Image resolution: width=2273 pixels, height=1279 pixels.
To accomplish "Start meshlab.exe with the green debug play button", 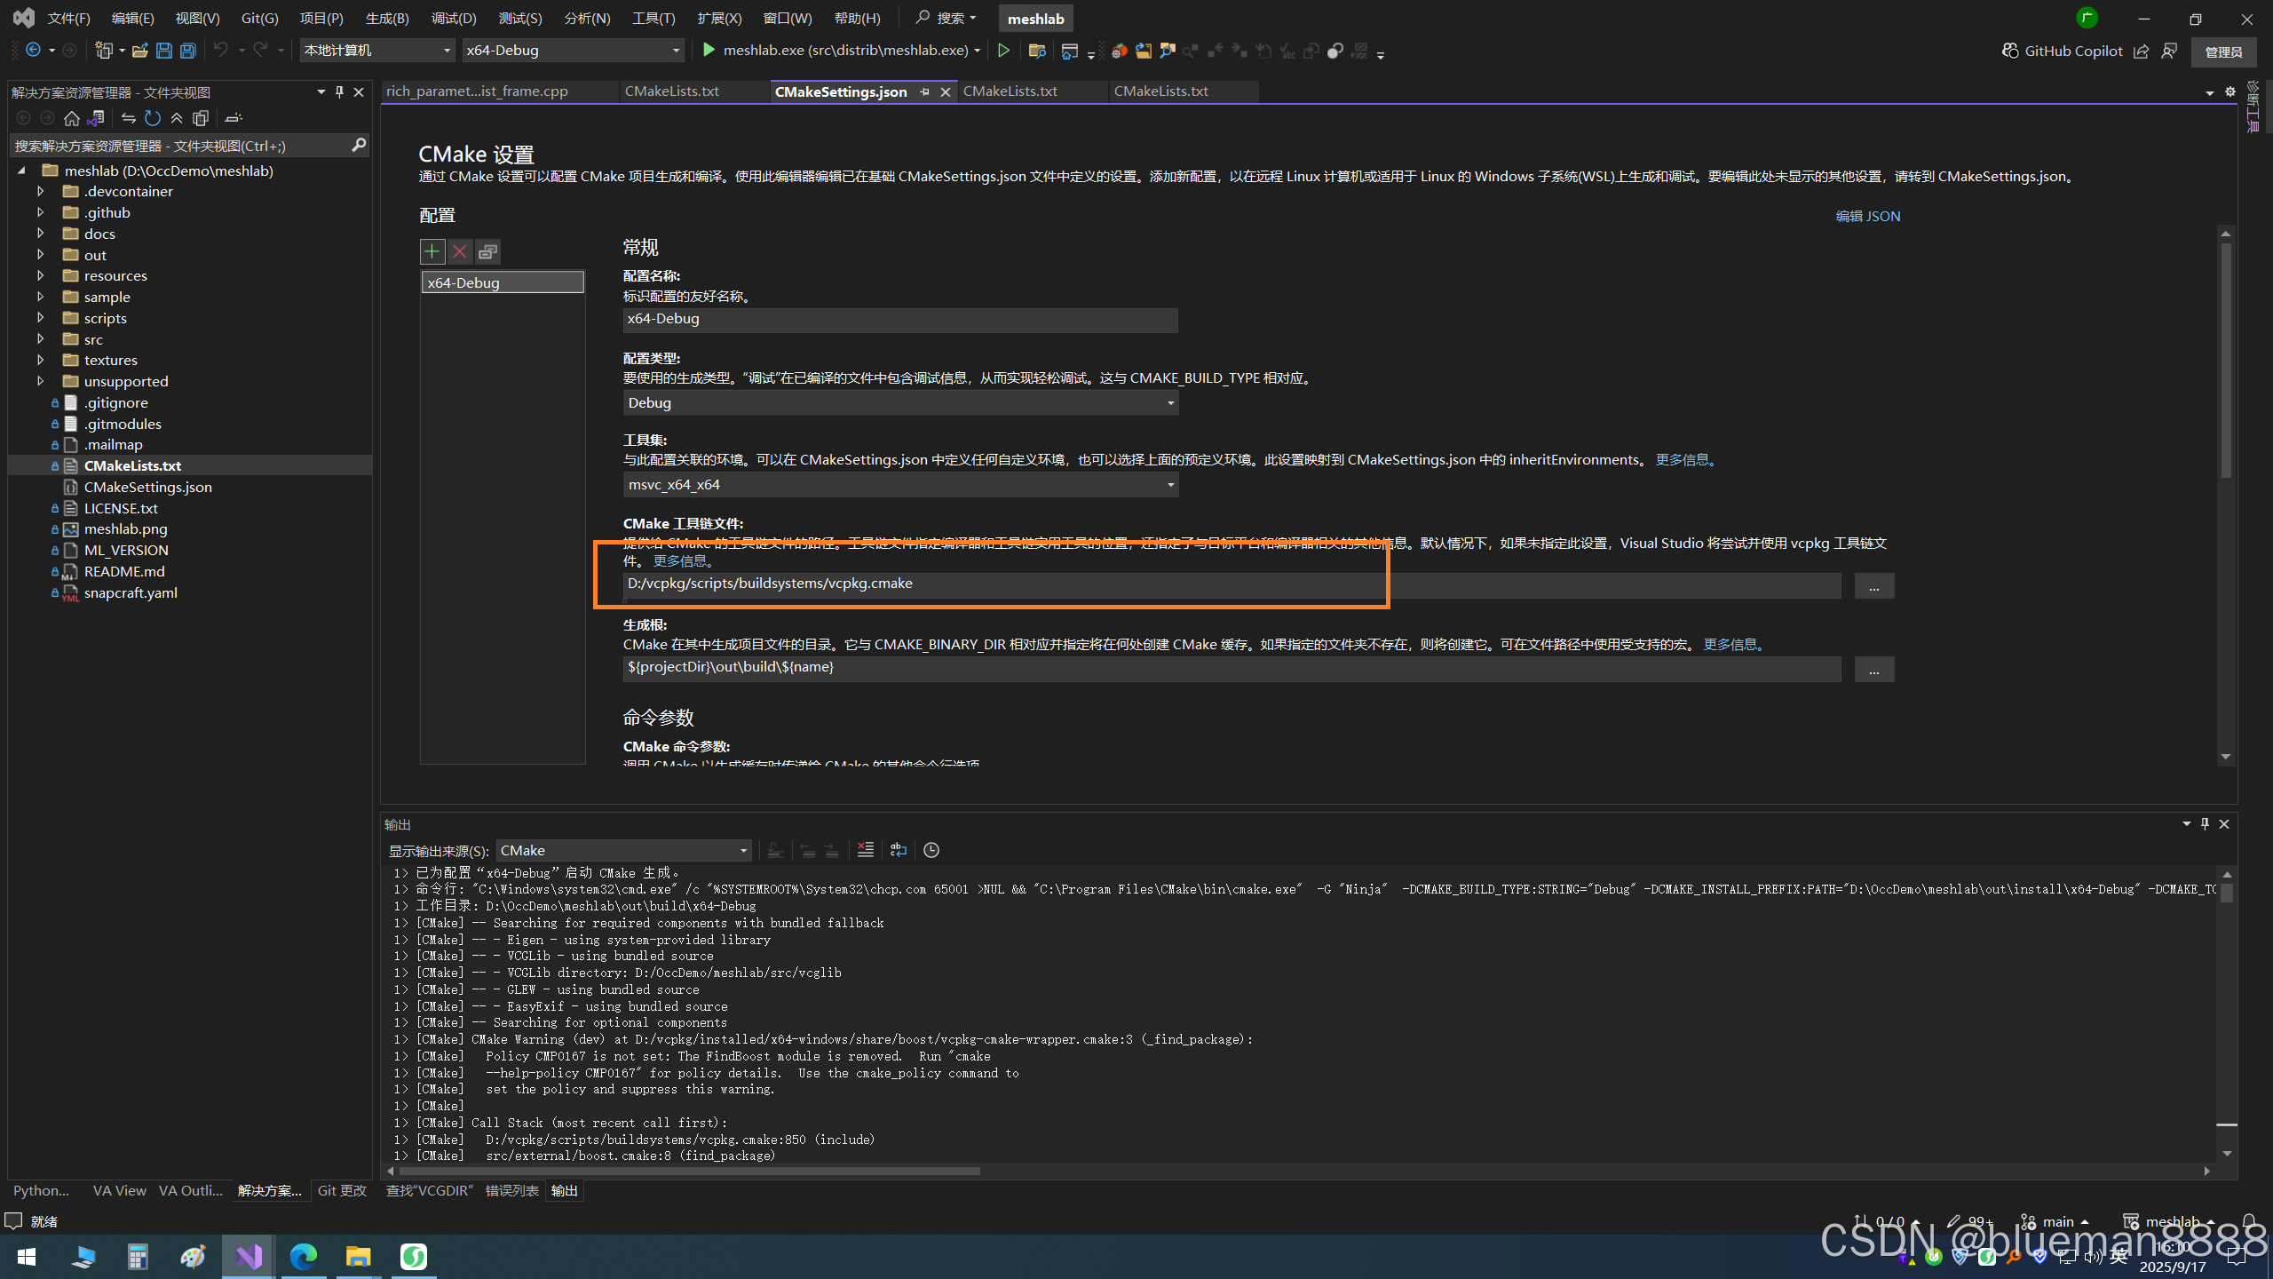I will pos(709,51).
